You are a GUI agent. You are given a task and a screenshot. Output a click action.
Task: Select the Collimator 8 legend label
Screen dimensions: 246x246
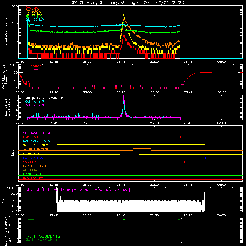tap(34, 101)
